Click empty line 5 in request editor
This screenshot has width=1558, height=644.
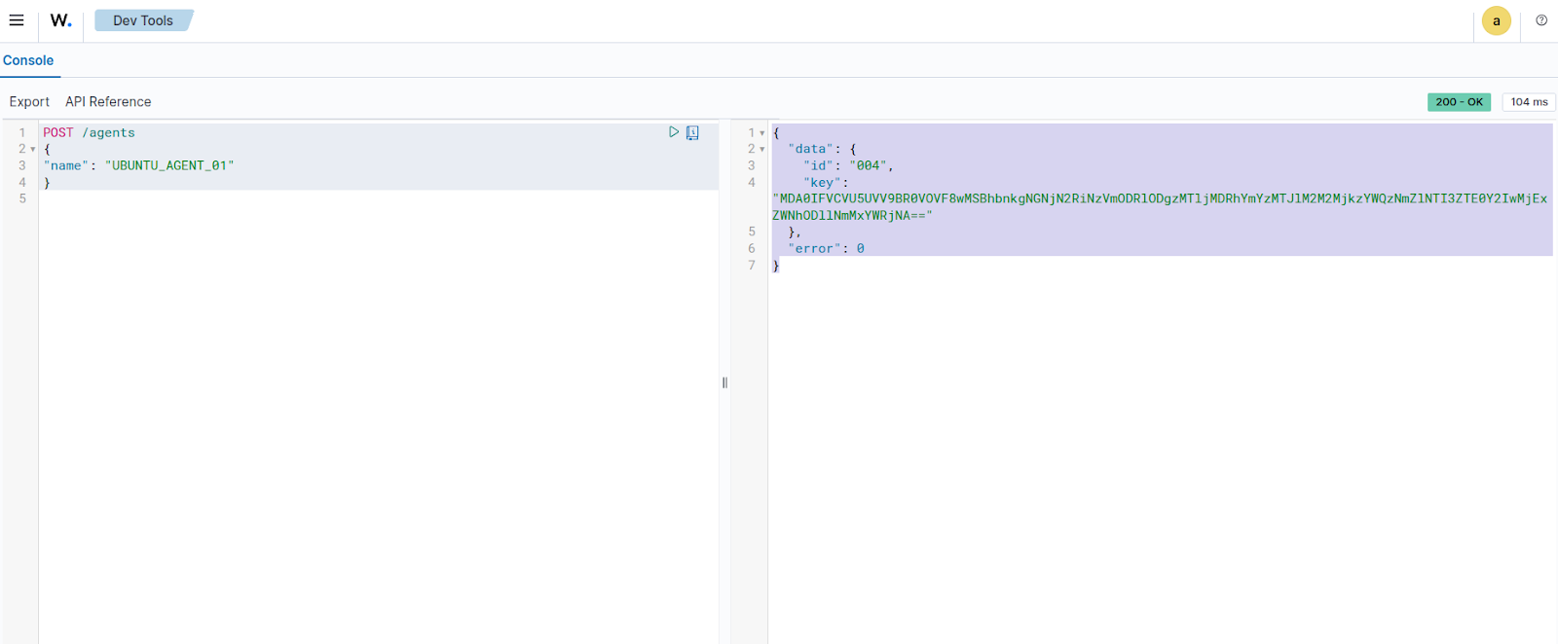(292, 199)
